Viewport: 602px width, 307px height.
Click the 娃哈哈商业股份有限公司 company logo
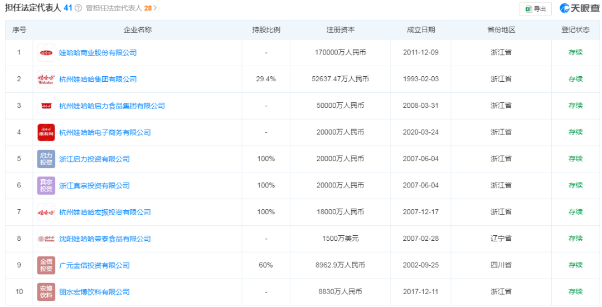point(46,53)
